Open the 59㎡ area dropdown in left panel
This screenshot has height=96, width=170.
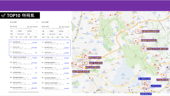click(x=32, y=34)
